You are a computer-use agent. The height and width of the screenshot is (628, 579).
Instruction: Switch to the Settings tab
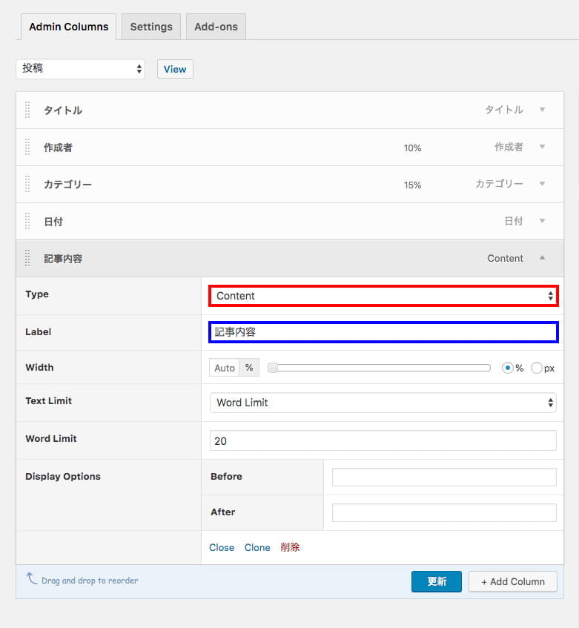151,27
